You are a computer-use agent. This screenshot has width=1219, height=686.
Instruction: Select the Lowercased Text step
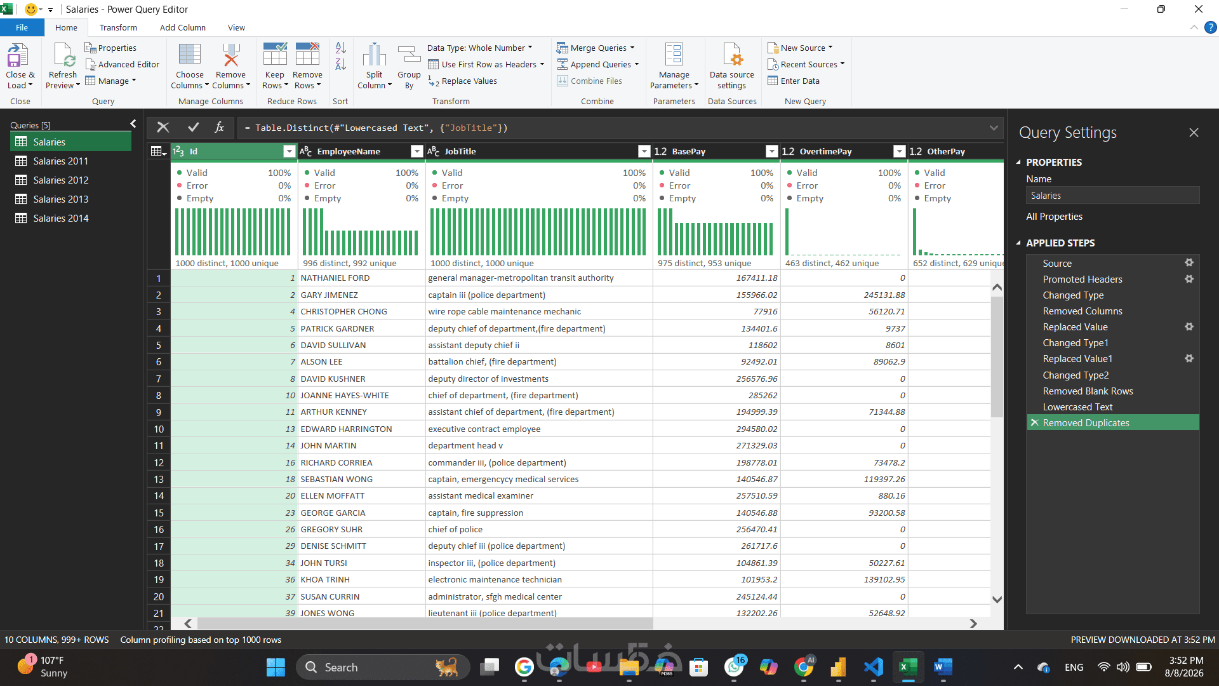point(1113,407)
